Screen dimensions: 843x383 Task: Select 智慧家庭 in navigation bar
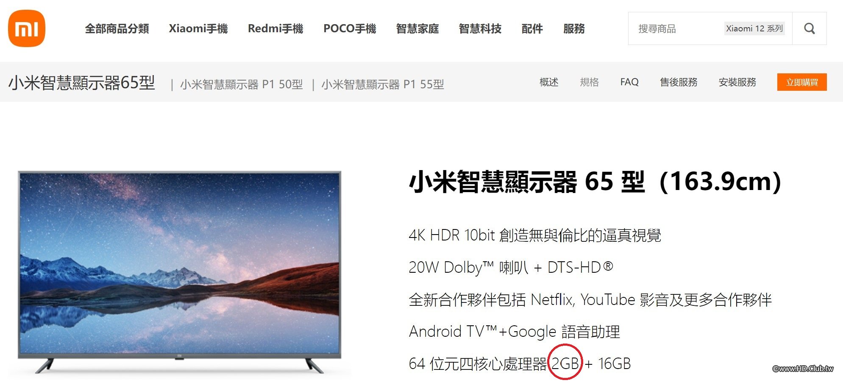coord(417,29)
